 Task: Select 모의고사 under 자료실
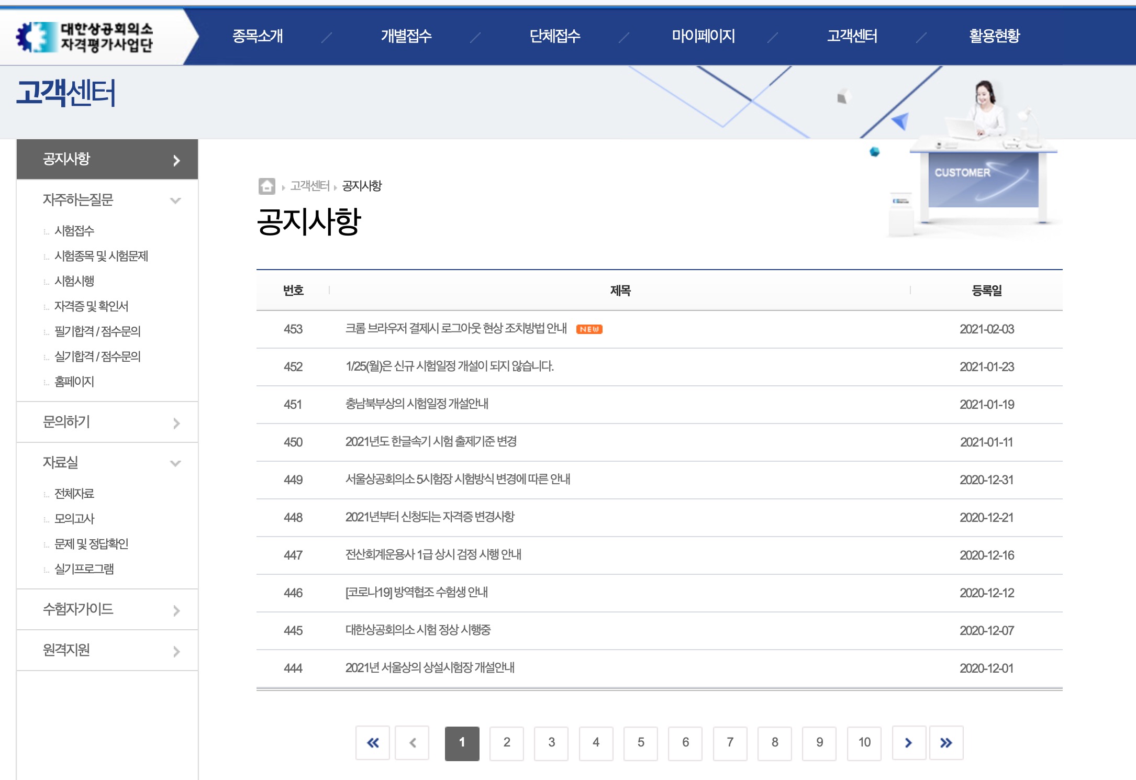point(74,519)
